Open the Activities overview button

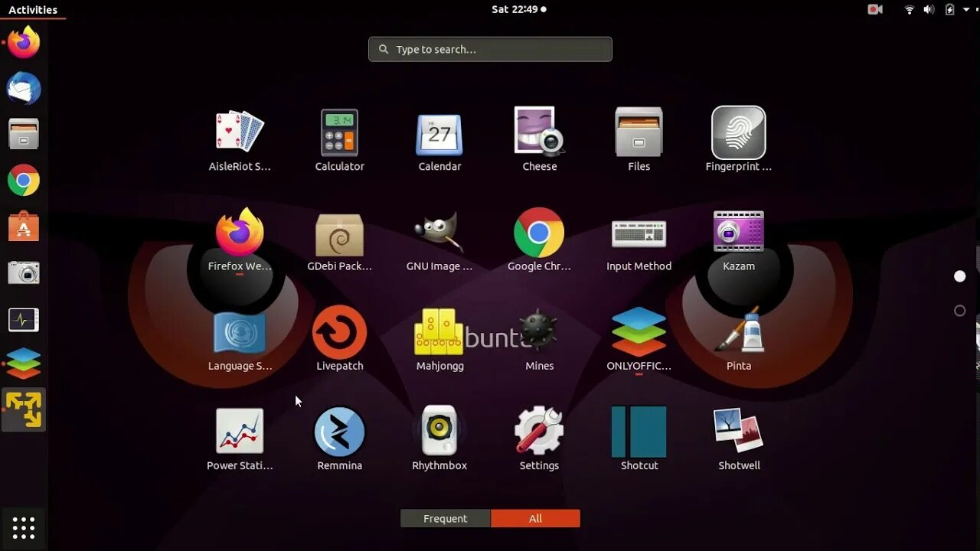coord(33,9)
